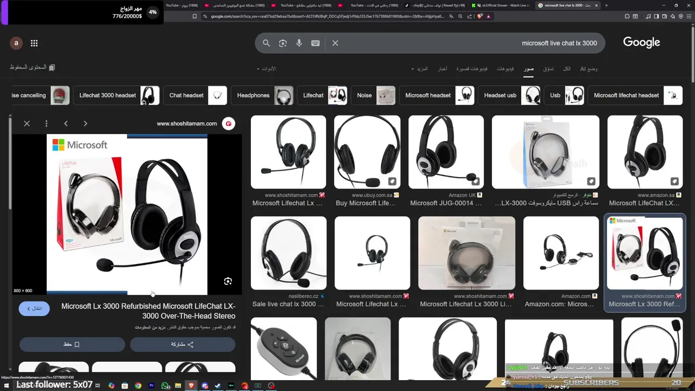Click the browser address bar URL
The image size is (695, 391).
(327, 16)
